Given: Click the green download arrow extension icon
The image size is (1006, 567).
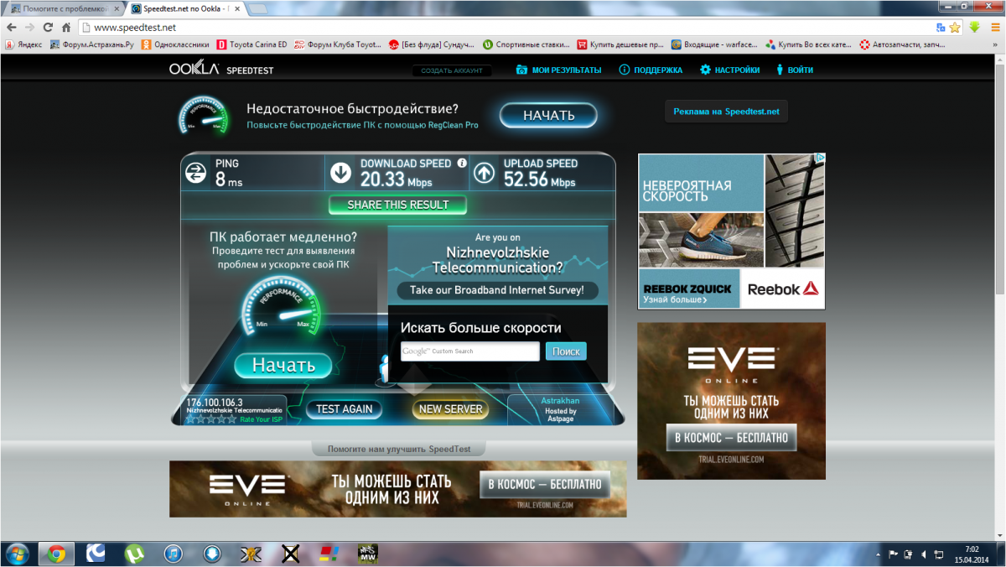Looking at the screenshot, I should tap(975, 27).
